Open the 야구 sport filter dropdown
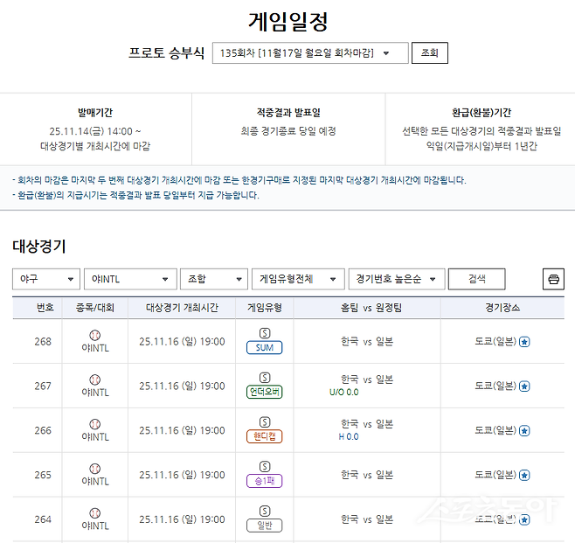 pyautogui.click(x=46, y=279)
